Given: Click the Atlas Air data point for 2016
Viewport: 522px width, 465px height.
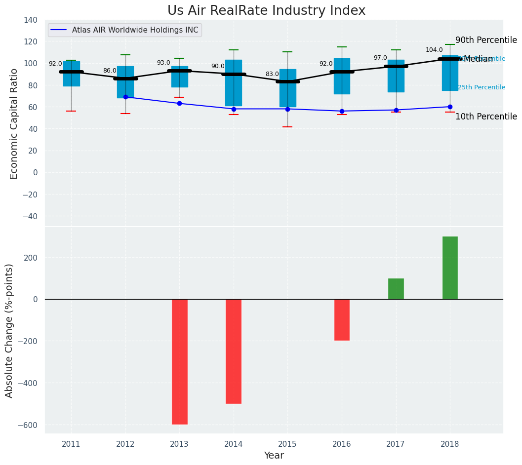Looking at the screenshot, I should pyautogui.click(x=342, y=111).
